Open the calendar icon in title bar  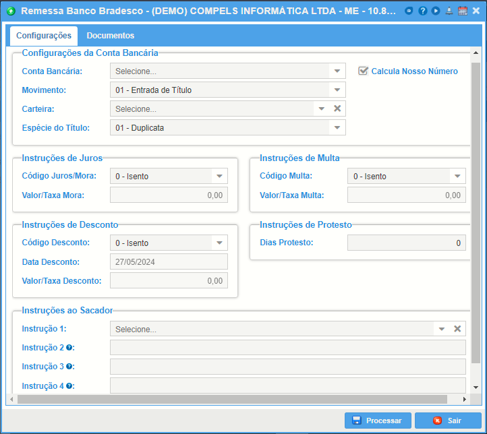coord(463,11)
